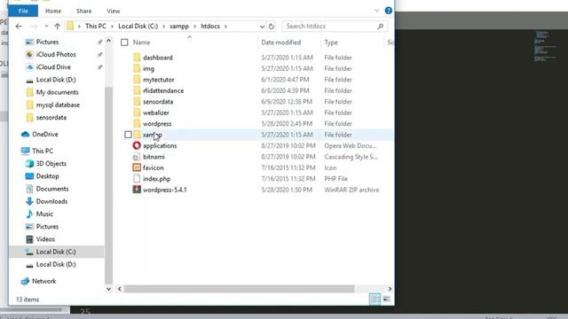The height and width of the screenshot is (319, 568).
Task: Open My documents quick access folder
Action: click(52, 92)
